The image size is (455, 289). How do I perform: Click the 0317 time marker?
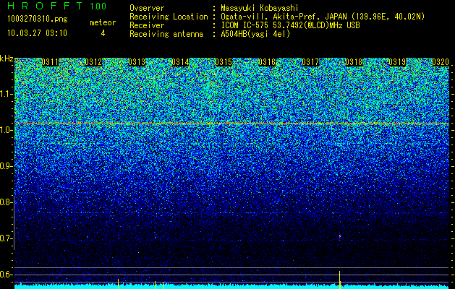pyautogui.click(x=310, y=62)
